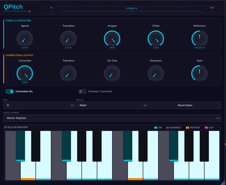Click the 100% value under Snappy

[x=112, y=48]
